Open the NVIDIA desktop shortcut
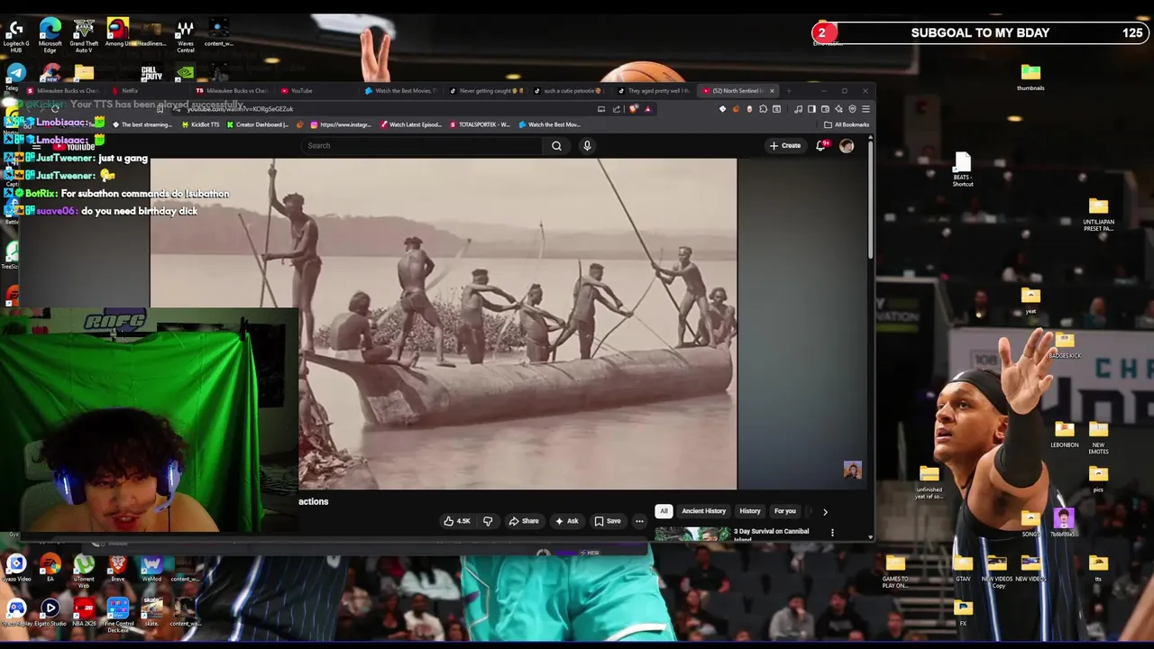Image resolution: width=1154 pixels, height=649 pixels. click(x=185, y=73)
